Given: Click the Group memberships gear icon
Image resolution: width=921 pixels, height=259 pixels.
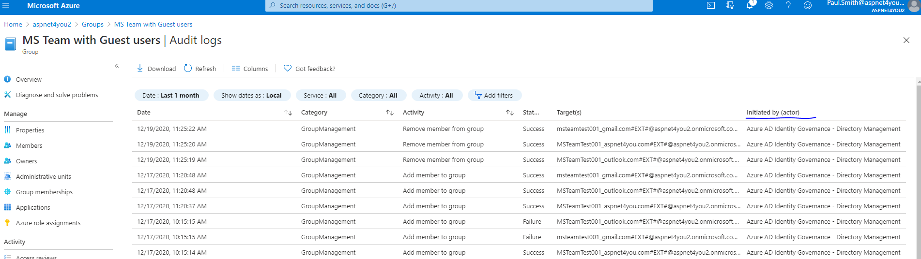Looking at the screenshot, I should (7, 192).
